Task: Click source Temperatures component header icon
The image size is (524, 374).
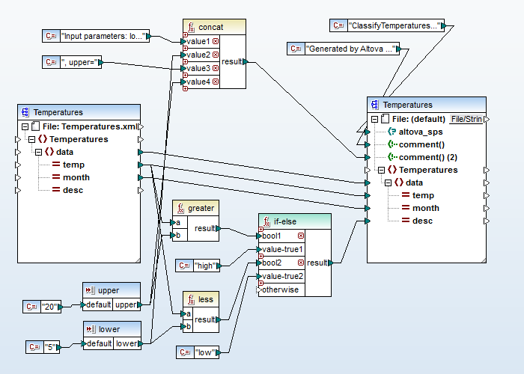Action: pos(25,112)
